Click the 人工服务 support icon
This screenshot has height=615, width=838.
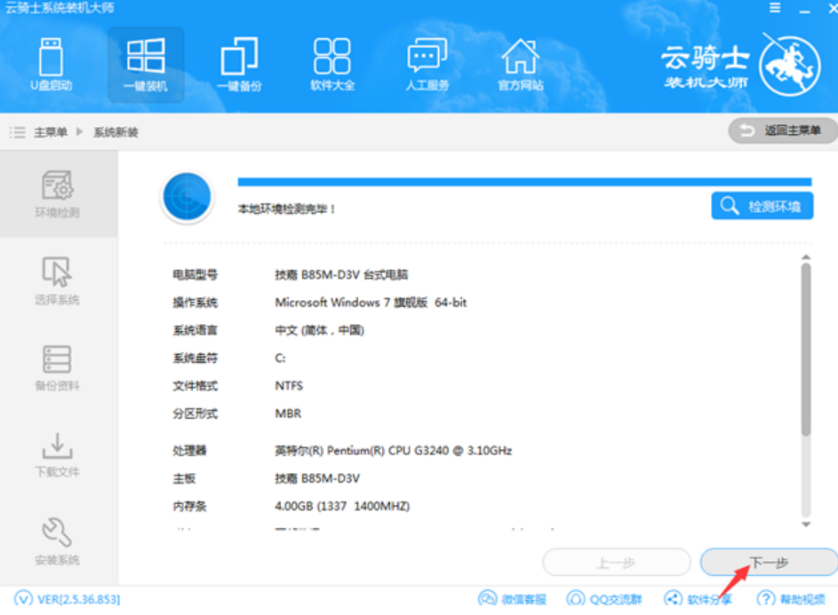coord(427,65)
